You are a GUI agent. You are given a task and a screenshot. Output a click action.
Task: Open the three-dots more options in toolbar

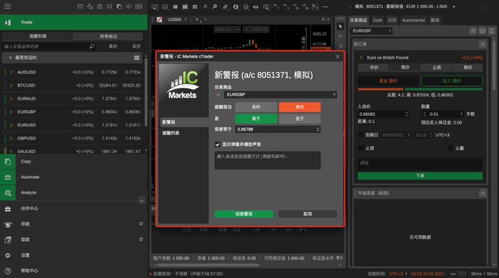pyautogui.click(x=325, y=7)
